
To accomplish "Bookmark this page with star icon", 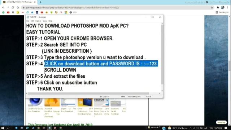I will tap(212, 8).
